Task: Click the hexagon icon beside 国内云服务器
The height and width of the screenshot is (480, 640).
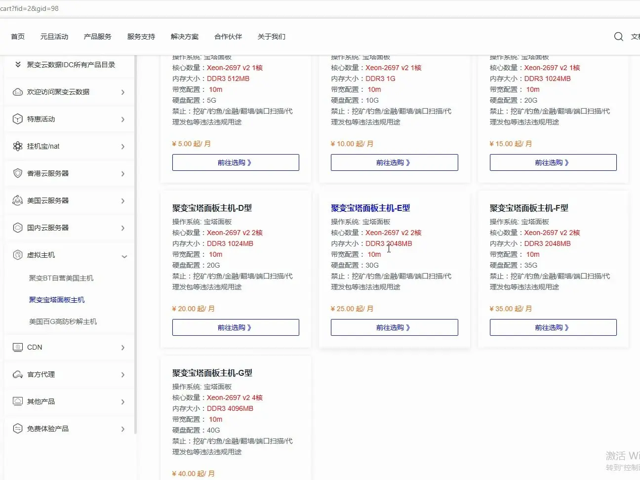Action: click(18, 228)
